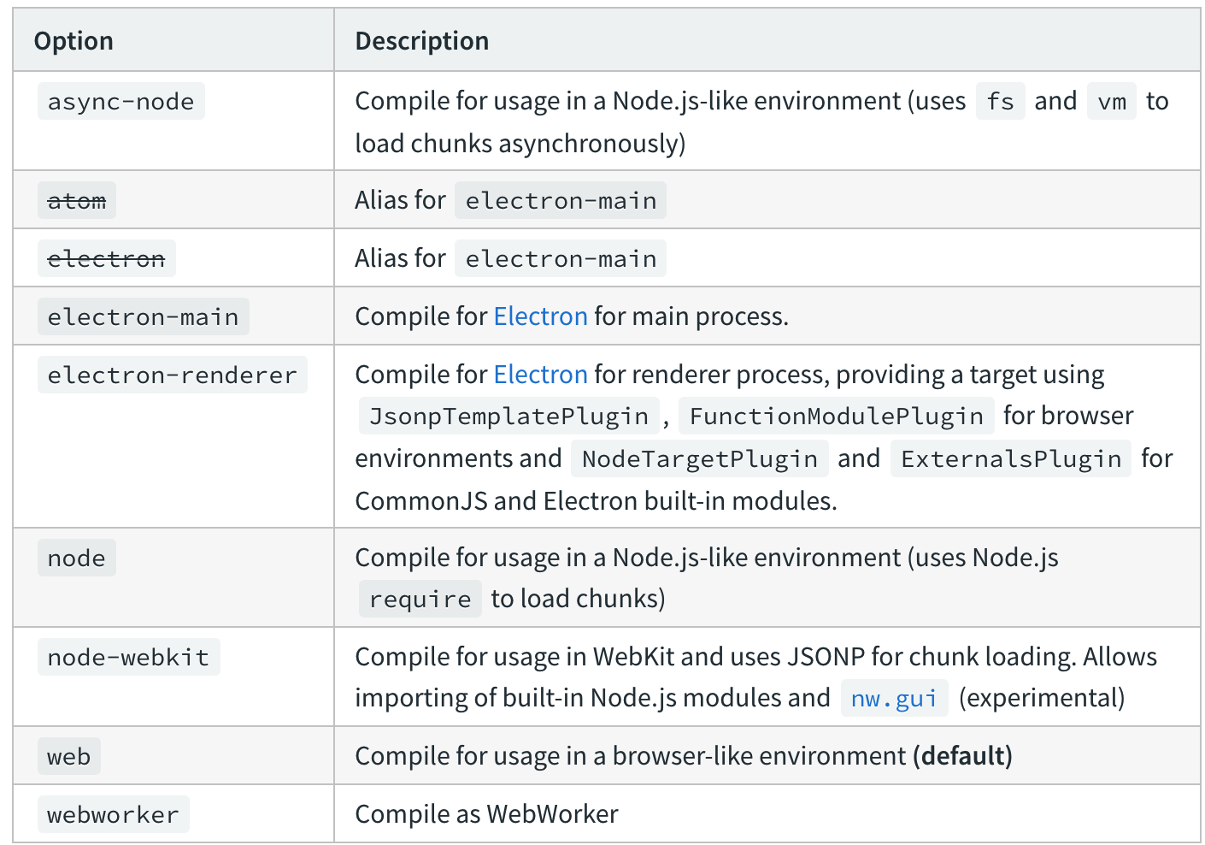Click the struck-through electron option
Screen dimensions: 1205x845
(x=106, y=259)
